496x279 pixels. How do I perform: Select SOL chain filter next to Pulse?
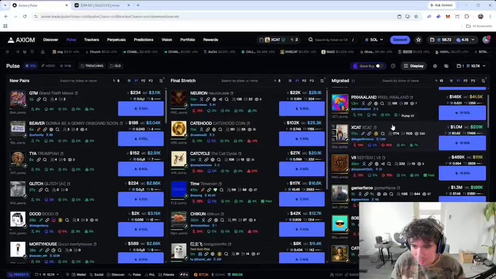(31, 66)
